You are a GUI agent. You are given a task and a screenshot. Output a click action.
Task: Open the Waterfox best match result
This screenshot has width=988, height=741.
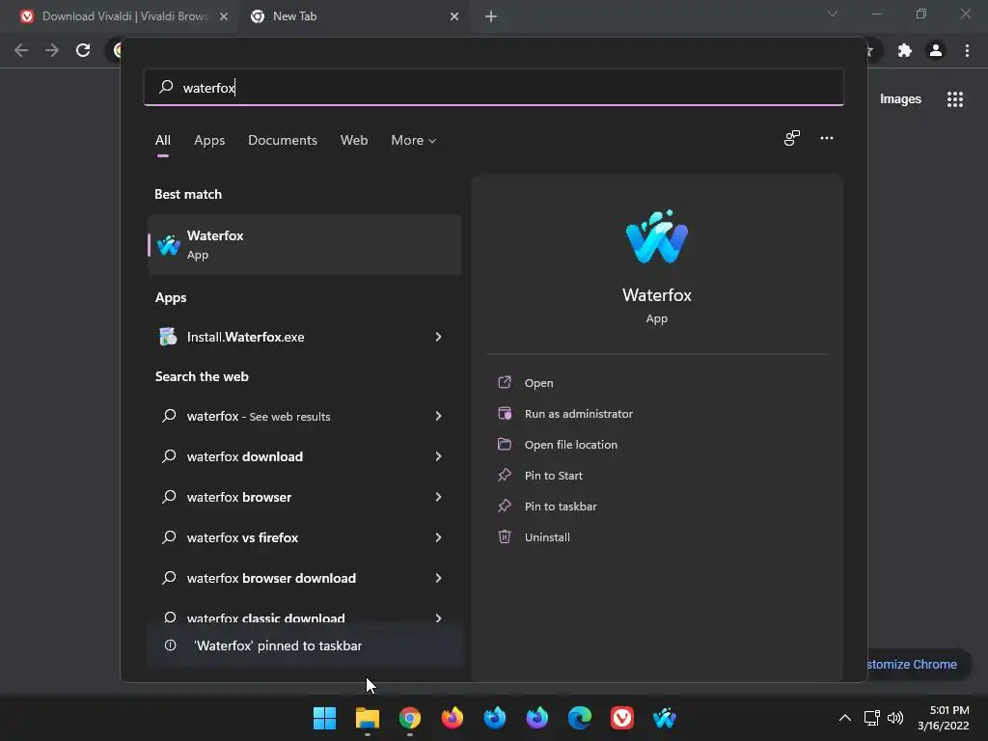pos(304,244)
